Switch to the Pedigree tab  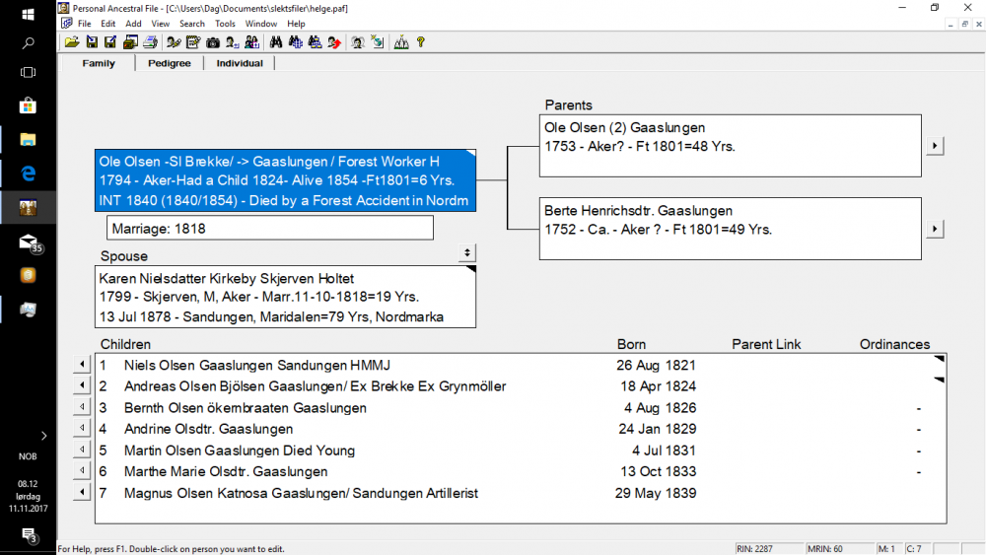pyautogui.click(x=170, y=63)
